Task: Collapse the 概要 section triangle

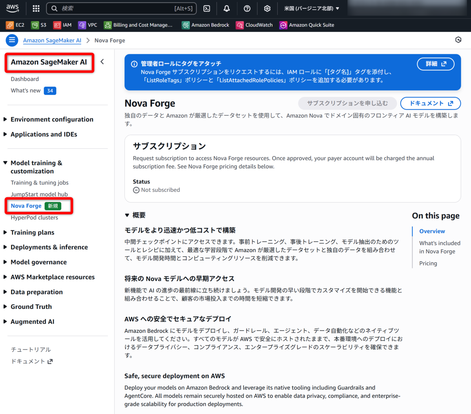Action: (127, 215)
